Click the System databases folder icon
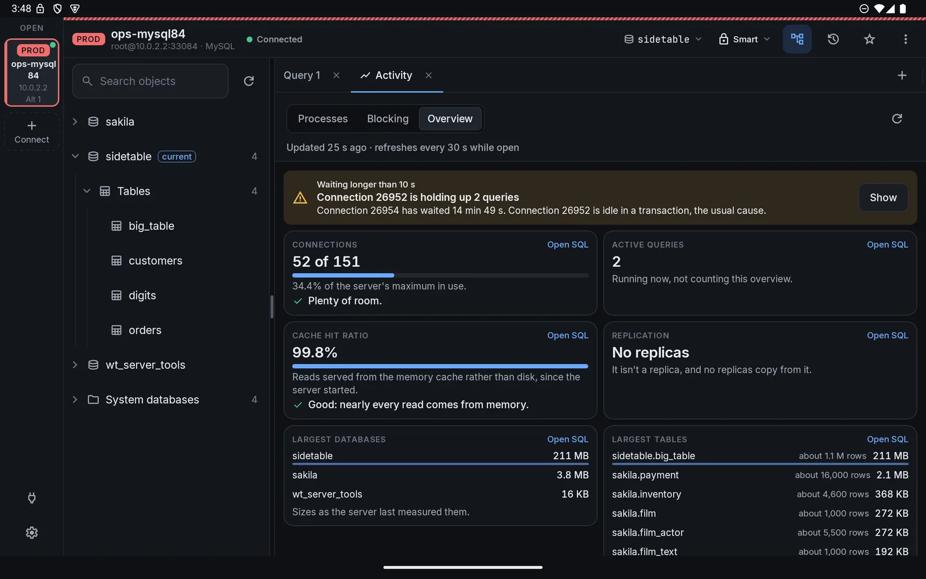 coord(93,400)
